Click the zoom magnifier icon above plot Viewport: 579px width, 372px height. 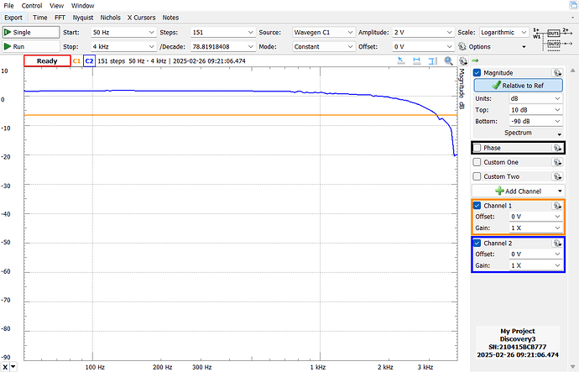[449, 61]
